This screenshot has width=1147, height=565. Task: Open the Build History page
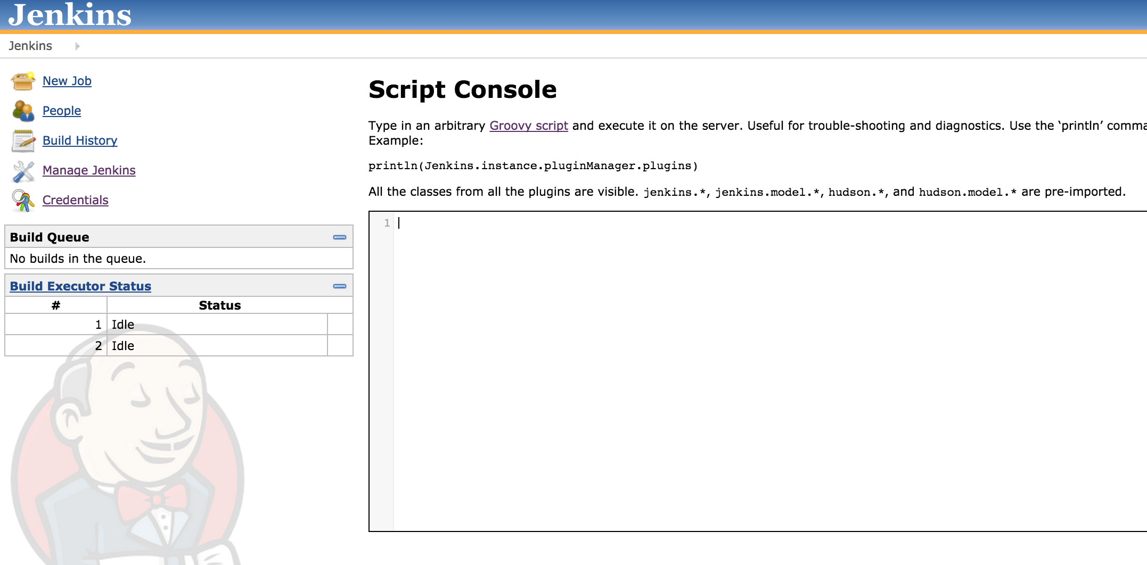[x=80, y=140]
